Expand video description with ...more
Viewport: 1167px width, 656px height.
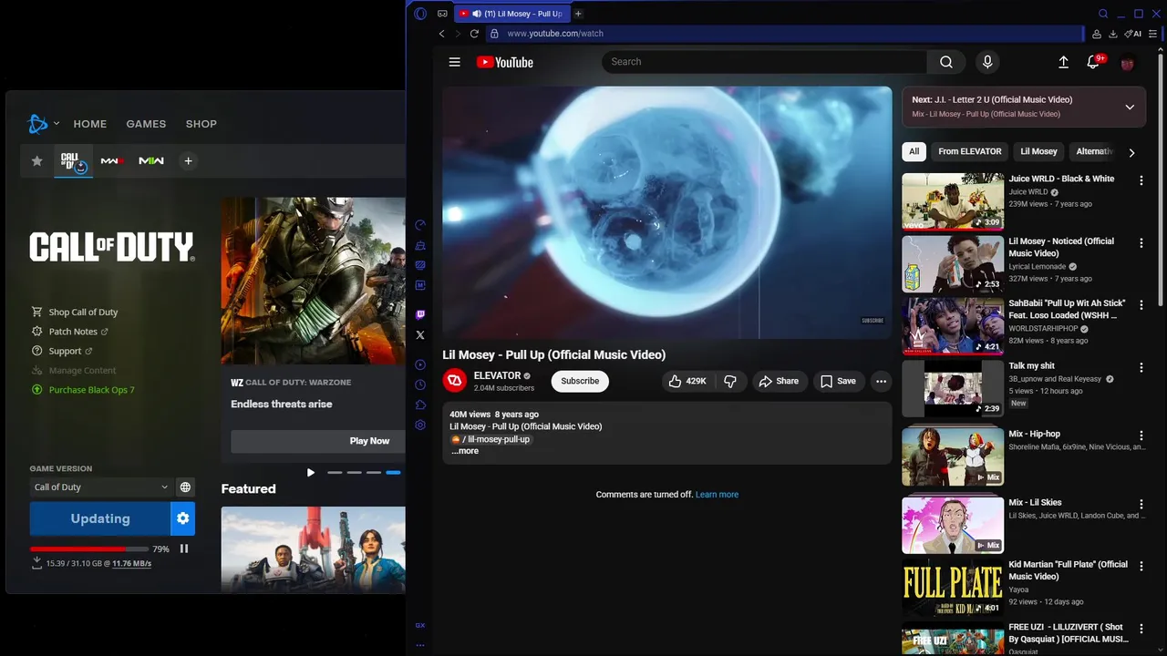465,451
